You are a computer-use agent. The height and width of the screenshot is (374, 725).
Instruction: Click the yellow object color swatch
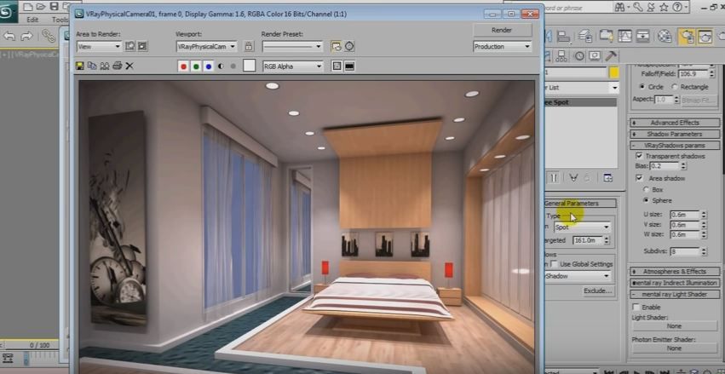pyautogui.click(x=613, y=72)
